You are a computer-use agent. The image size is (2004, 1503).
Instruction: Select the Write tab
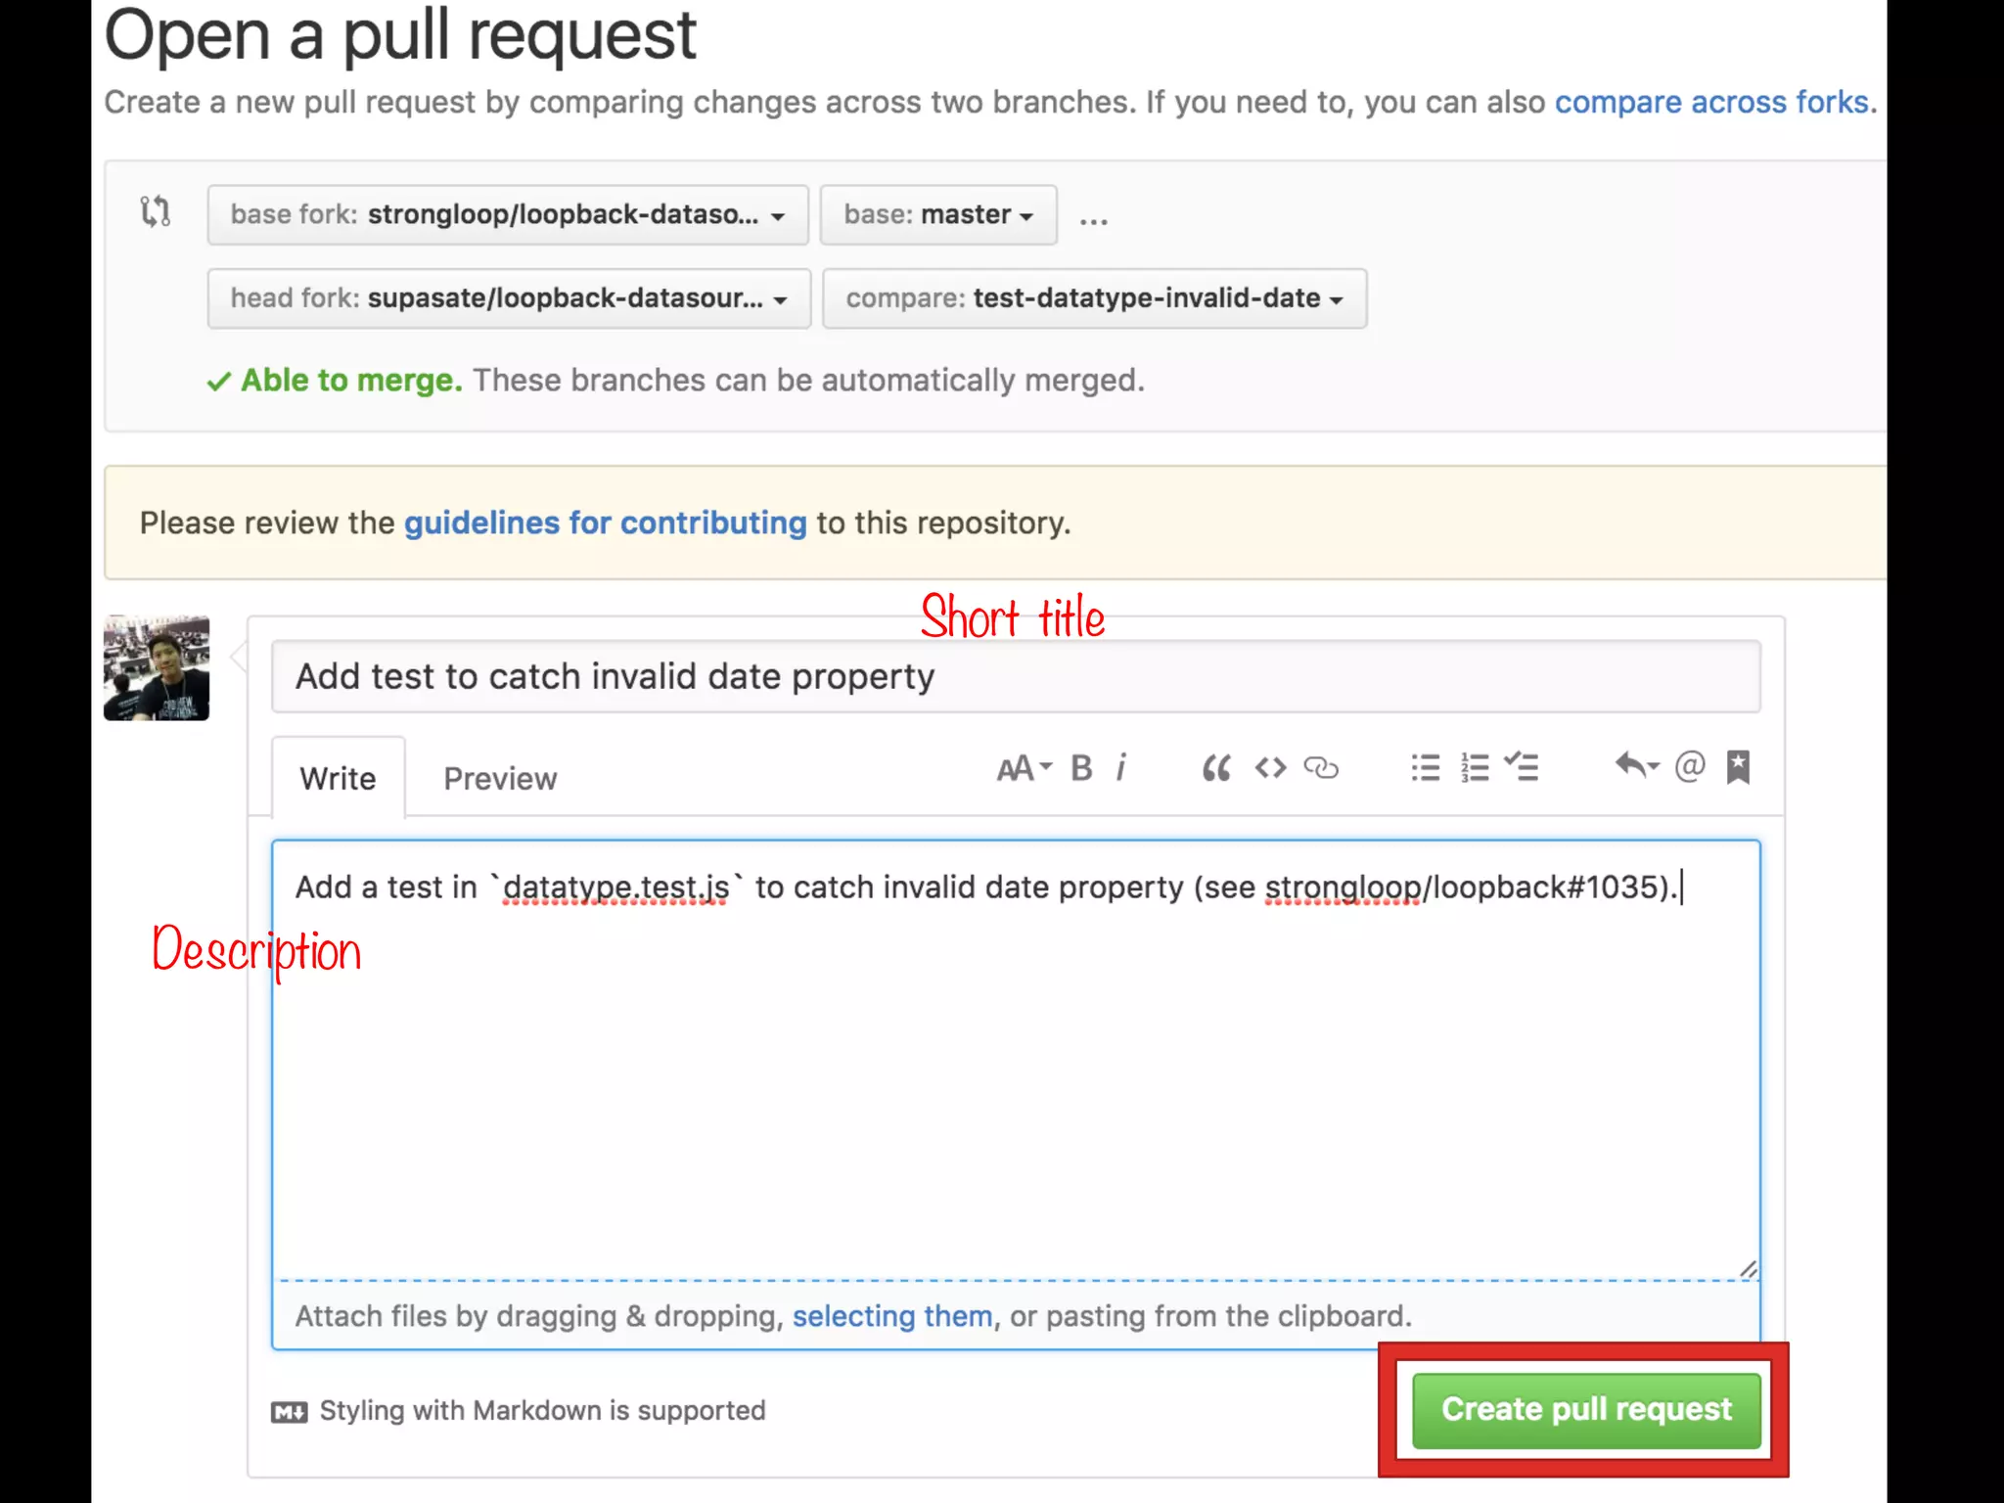[x=338, y=779]
